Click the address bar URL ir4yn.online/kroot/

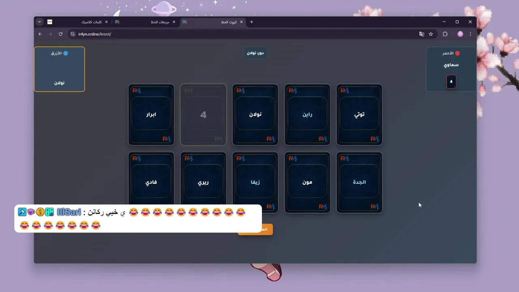tap(94, 34)
